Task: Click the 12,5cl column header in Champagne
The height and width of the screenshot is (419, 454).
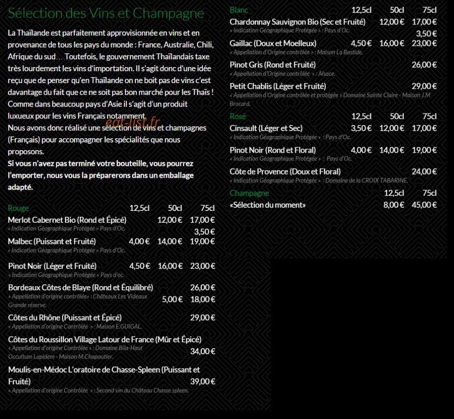Action: pyautogui.click(x=394, y=193)
